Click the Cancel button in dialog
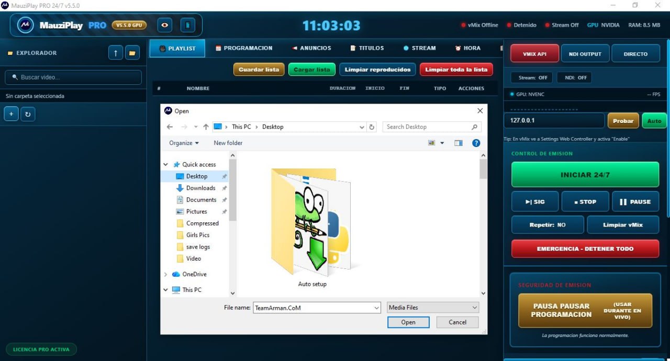Viewport: 670px width, 361px height. point(457,322)
